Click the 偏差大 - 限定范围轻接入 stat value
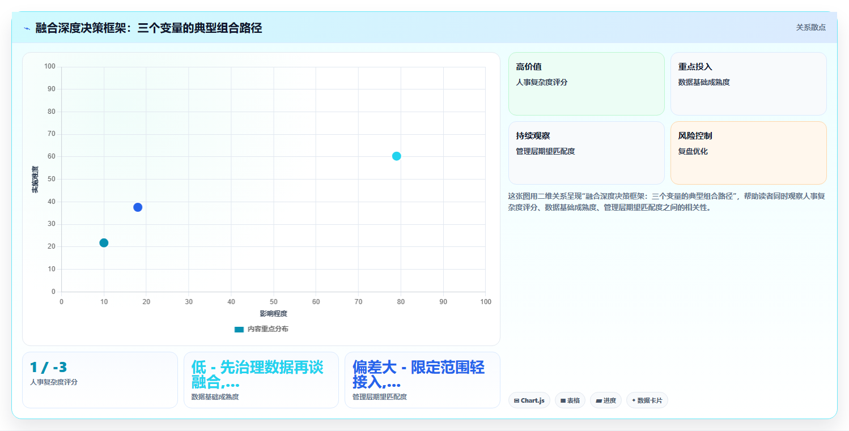The image size is (849, 431). click(418, 374)
